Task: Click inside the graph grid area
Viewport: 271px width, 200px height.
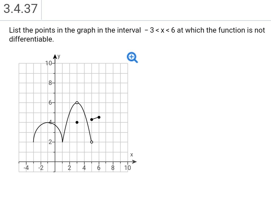Action: point(85,84)
